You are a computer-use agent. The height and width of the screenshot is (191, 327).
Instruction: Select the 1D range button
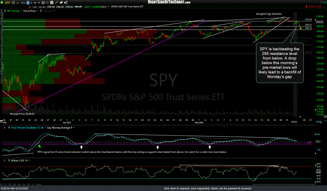(x=33, y=184)
